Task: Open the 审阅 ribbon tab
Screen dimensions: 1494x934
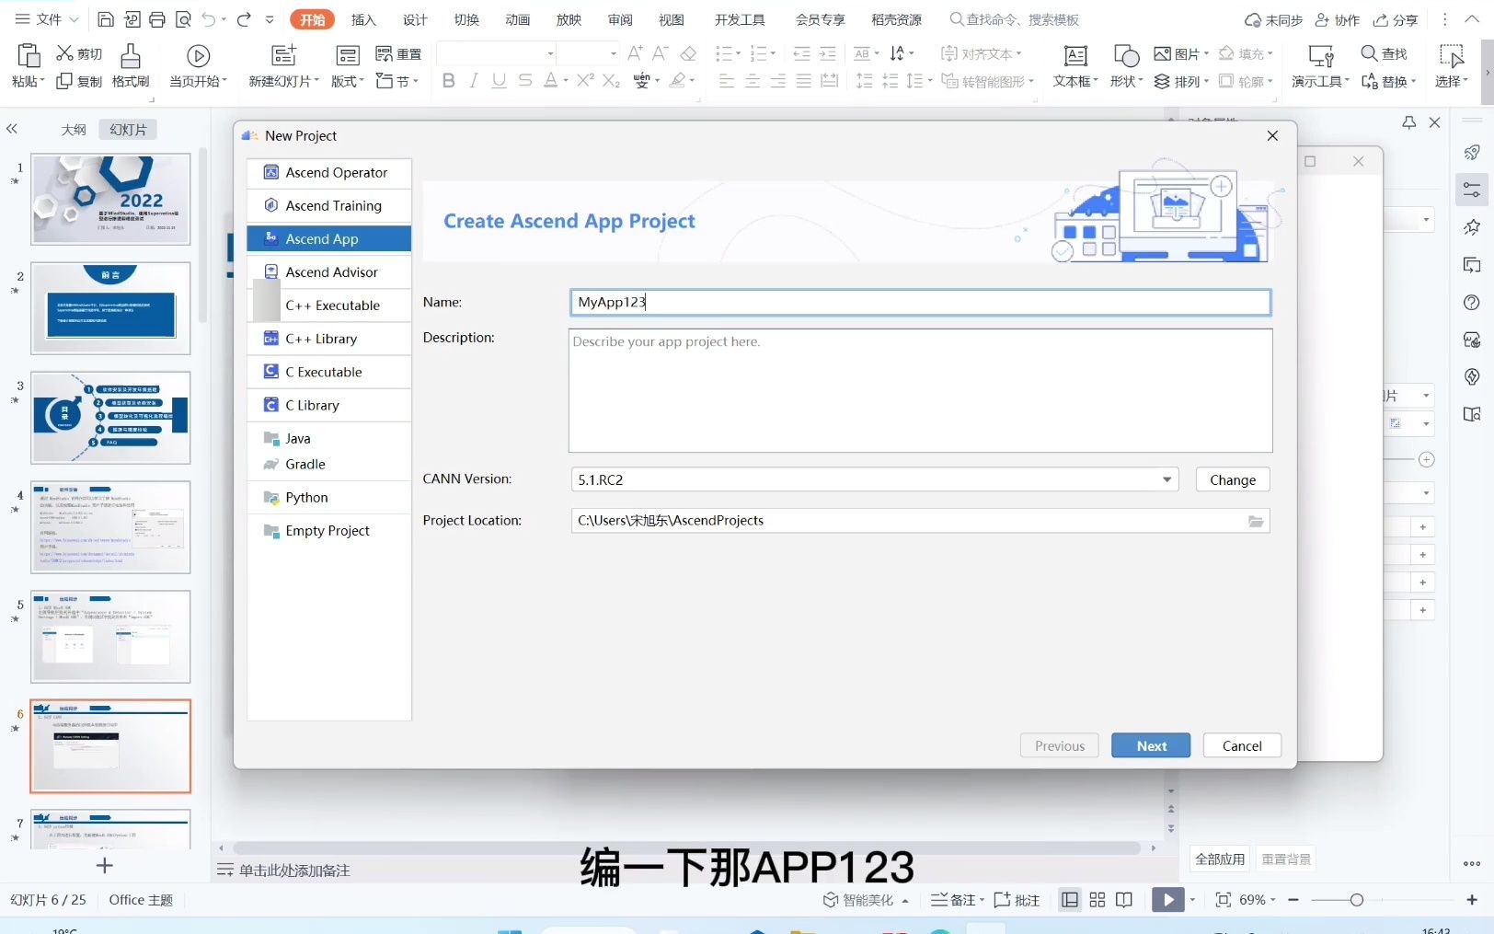Action: point(620,19)
